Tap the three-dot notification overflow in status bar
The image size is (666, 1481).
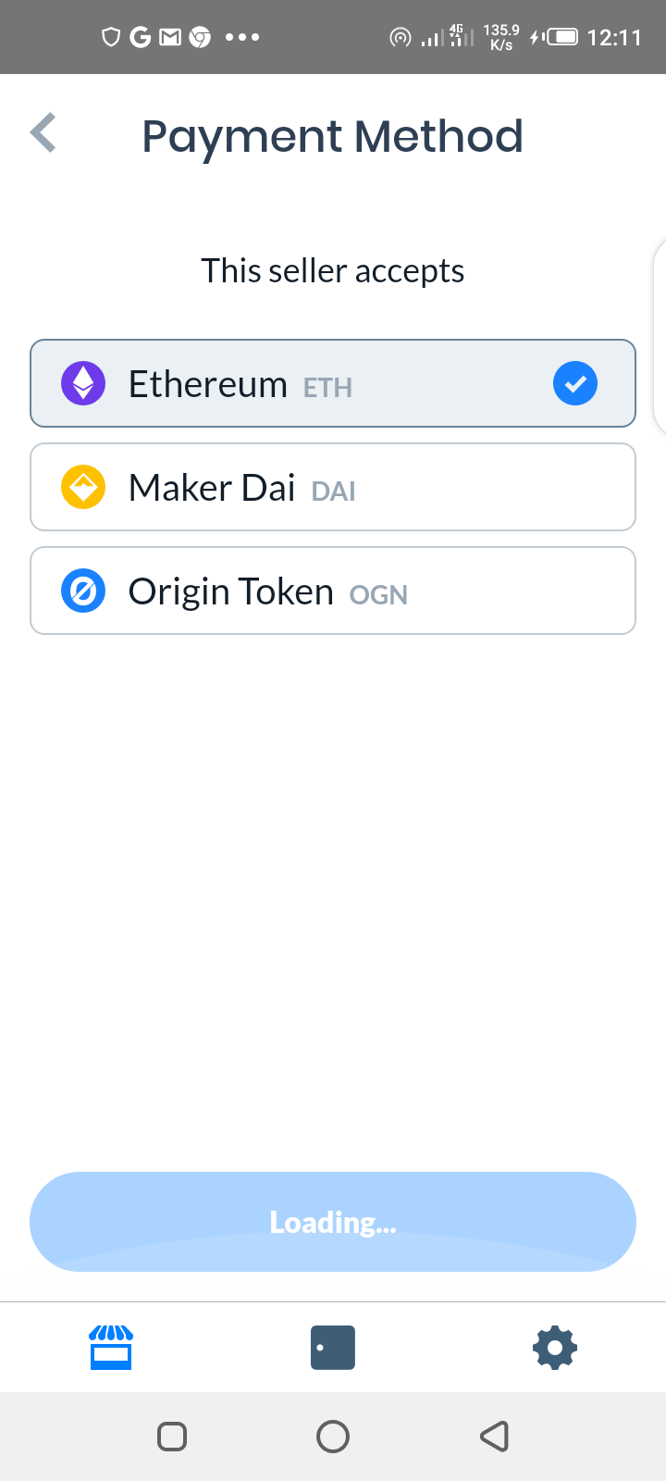(x=242, y=37)
